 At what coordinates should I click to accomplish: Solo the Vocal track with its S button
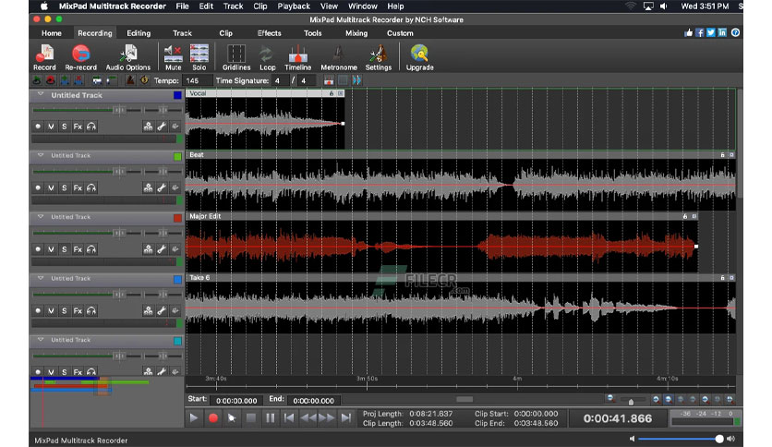[x=64, y=127]
